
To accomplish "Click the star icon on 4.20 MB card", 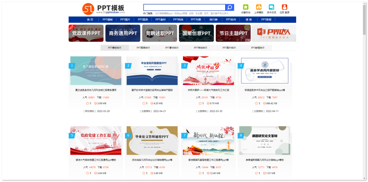I will (x=144, y=103).
